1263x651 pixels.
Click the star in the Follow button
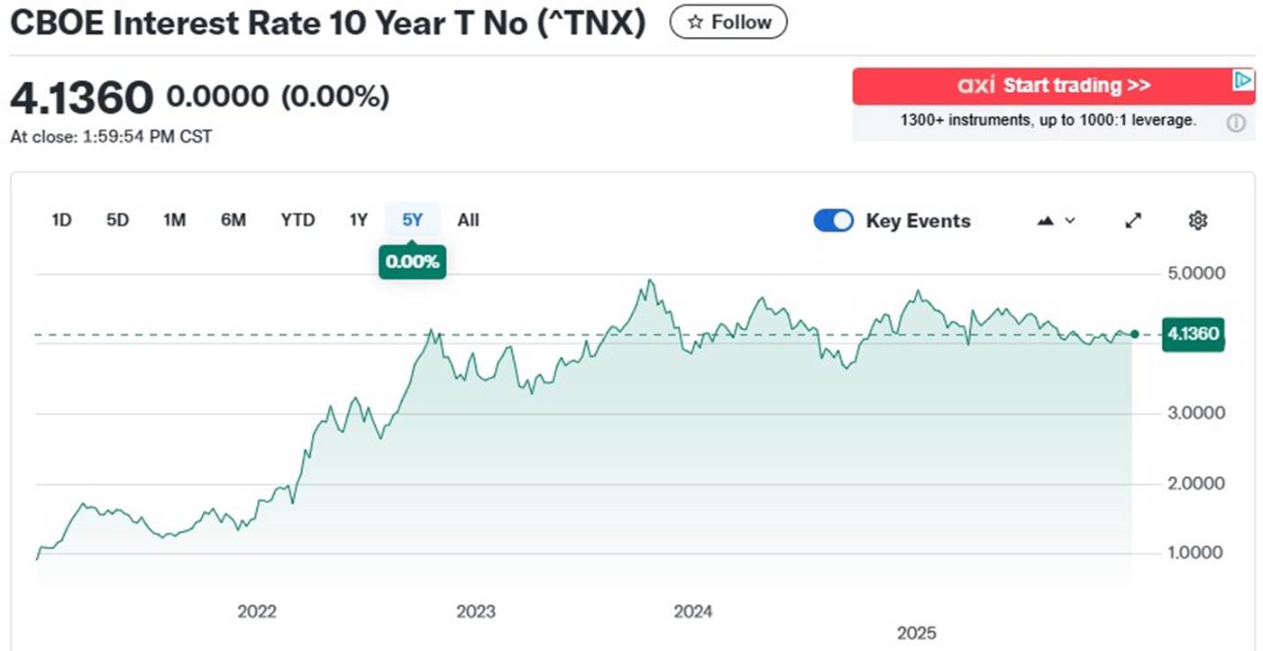click(x=695, y=23)
